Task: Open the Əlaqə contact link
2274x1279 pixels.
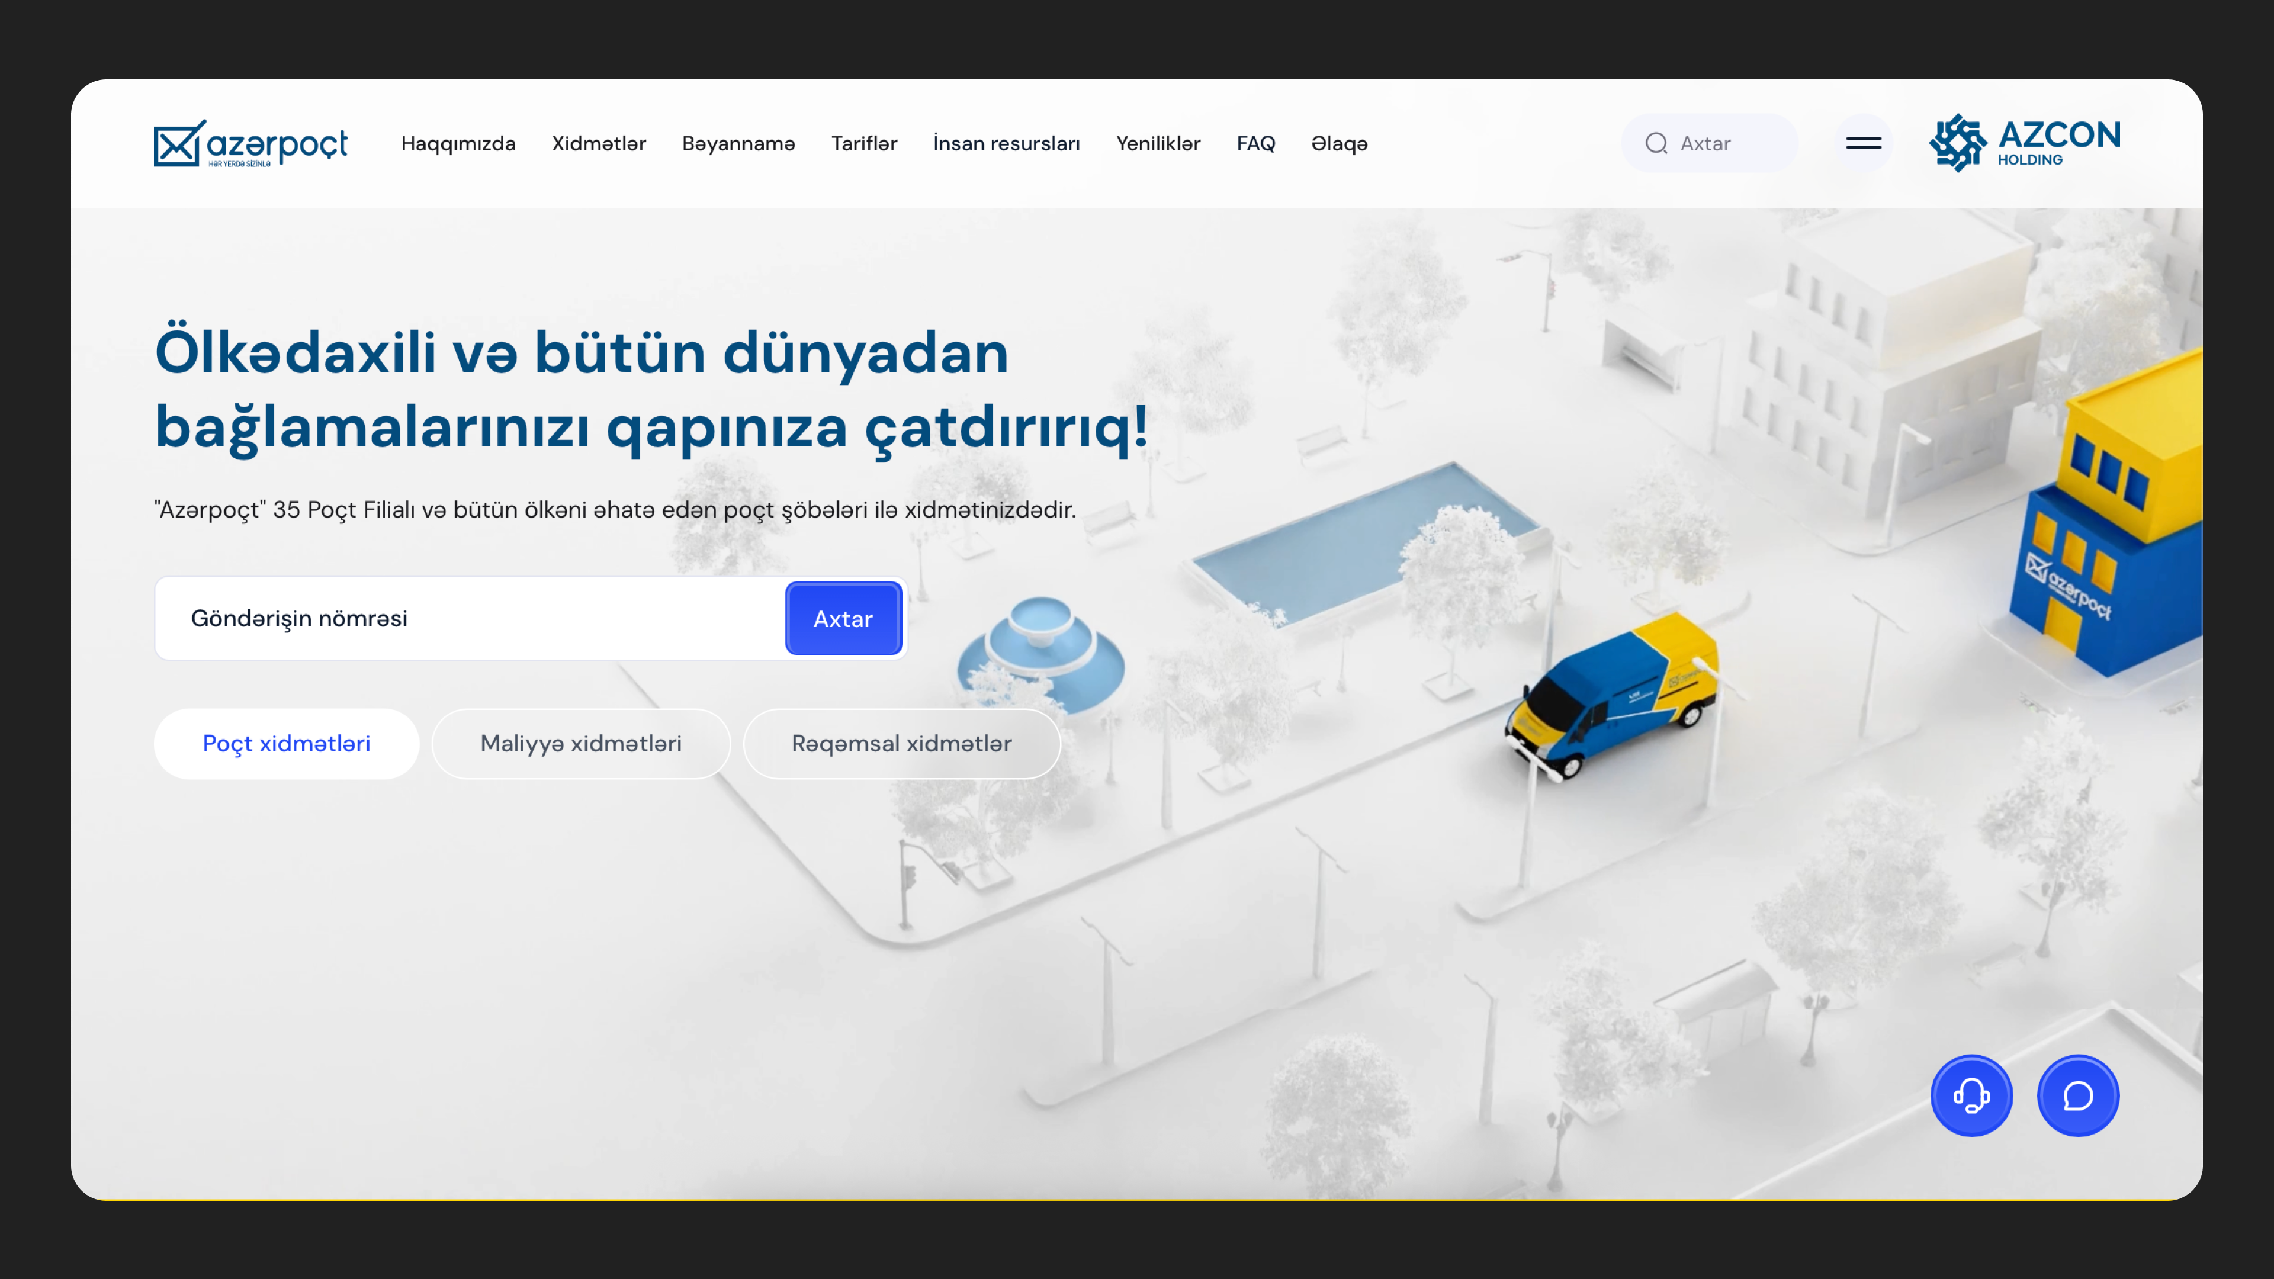Action: point(1339,143)
